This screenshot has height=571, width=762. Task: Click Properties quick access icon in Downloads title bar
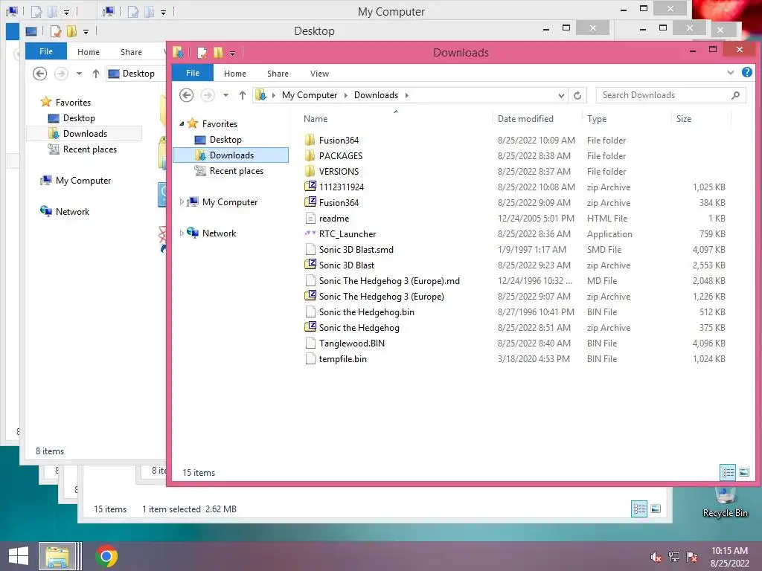pyautogui.click(x=202, y=53)
